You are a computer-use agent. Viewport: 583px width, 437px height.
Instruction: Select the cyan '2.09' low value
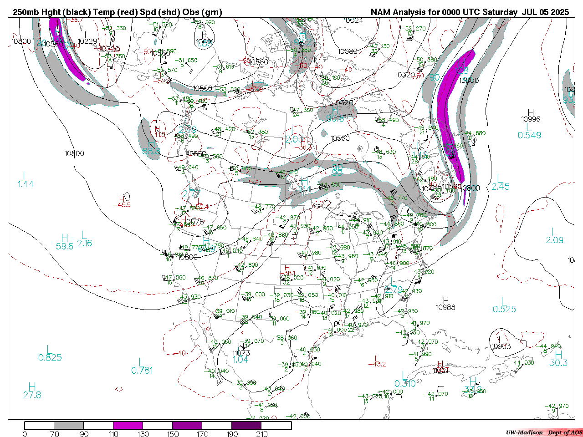point(555,240)
